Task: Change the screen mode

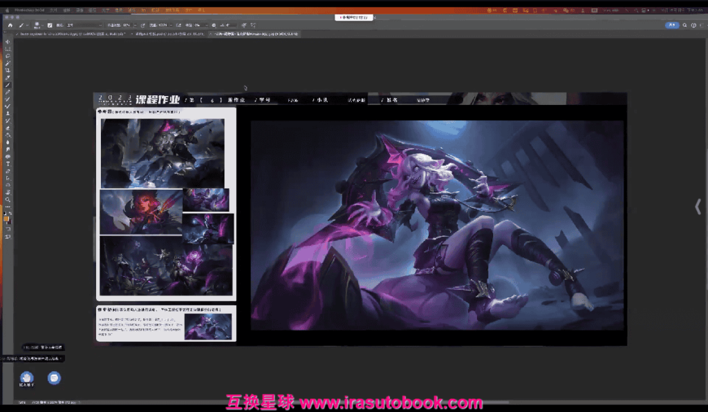Action: [x=8, y=237]
